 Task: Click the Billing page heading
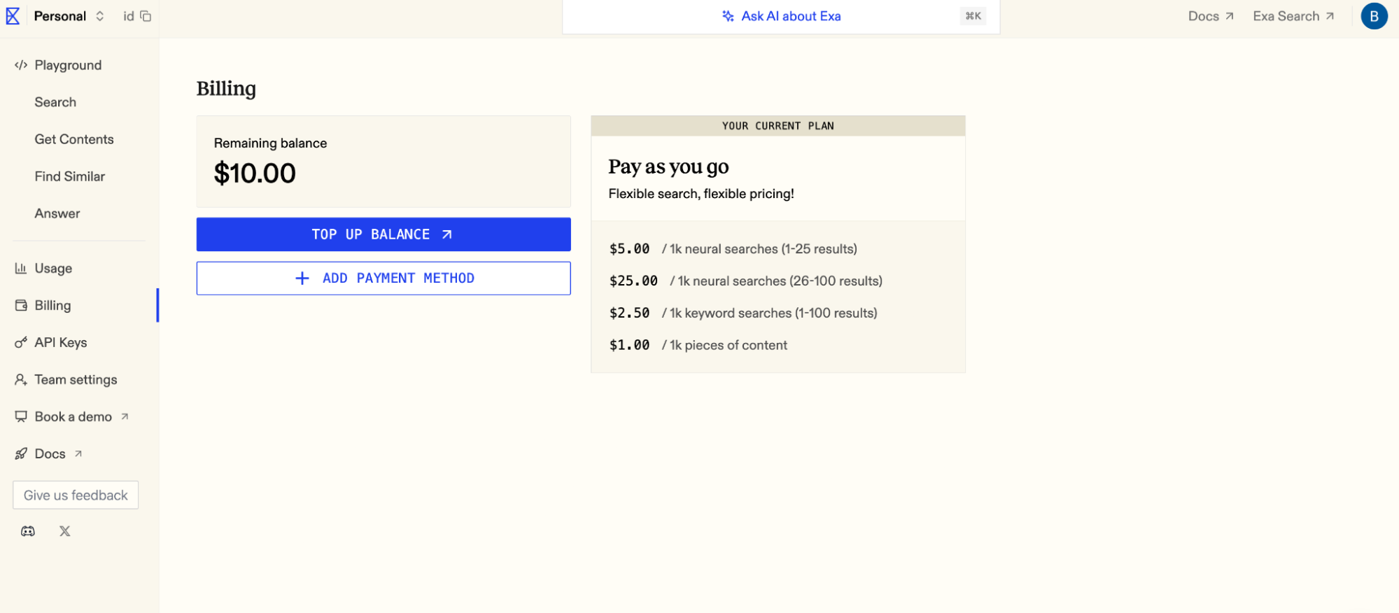[226, 89]
